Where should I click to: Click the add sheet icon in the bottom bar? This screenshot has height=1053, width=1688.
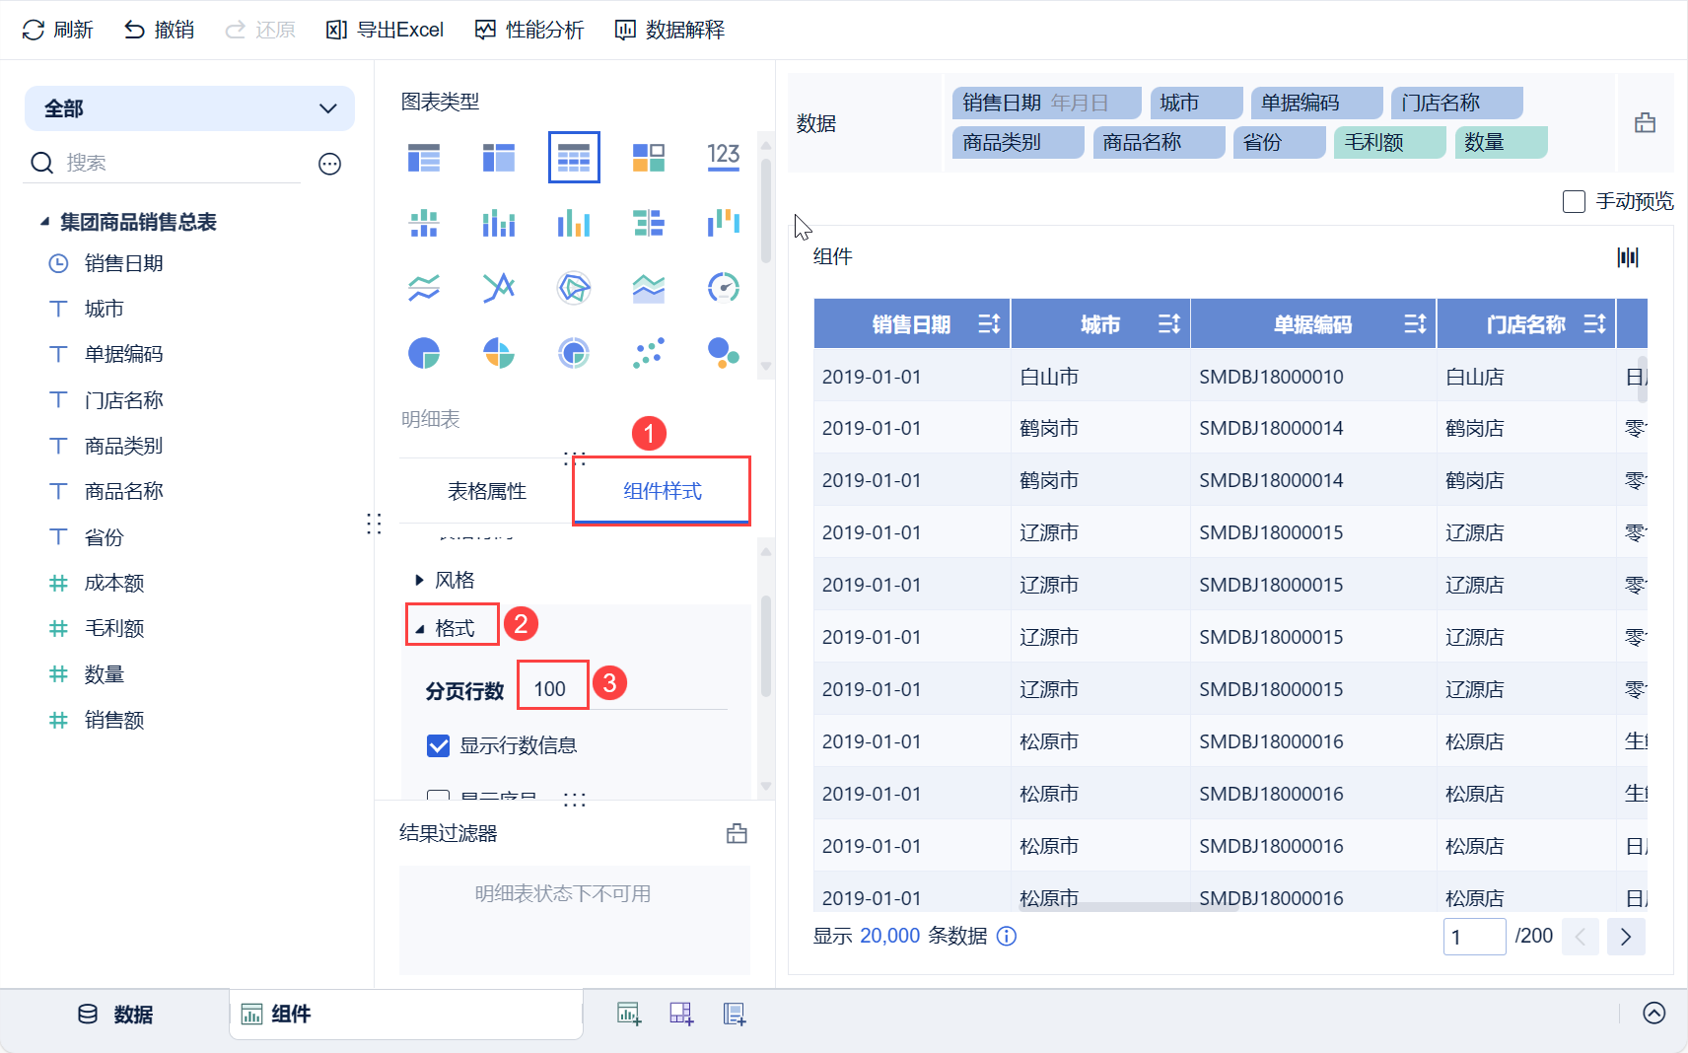(735, 1014)
